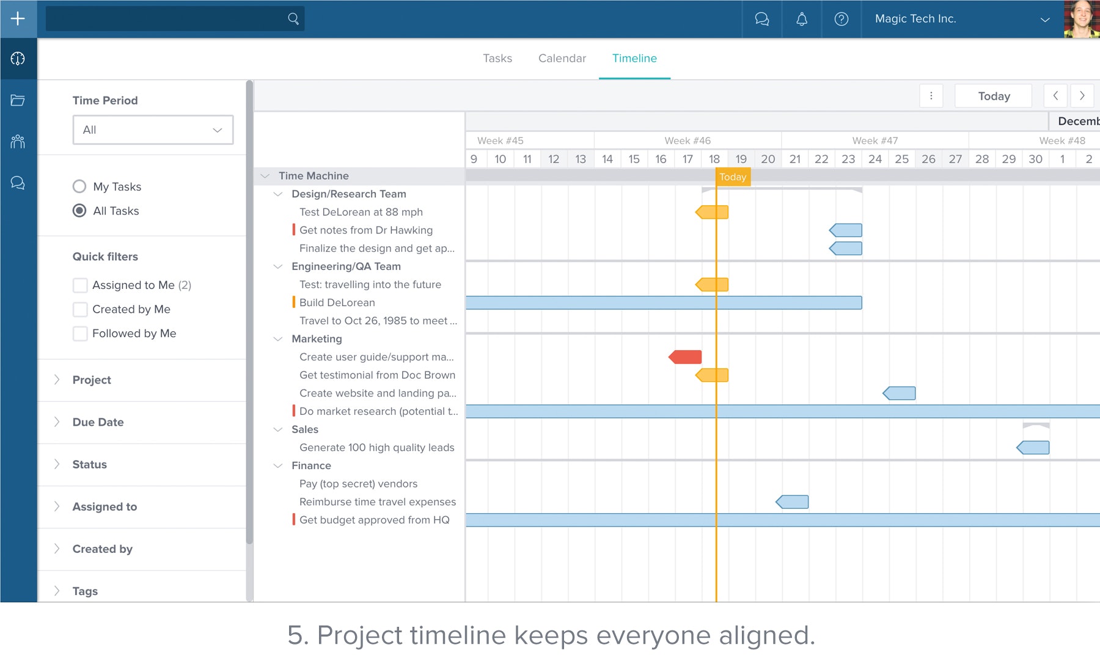Click the Get budget approved timeline bar
Screen dimensions: 1100x672
(783, 520)
